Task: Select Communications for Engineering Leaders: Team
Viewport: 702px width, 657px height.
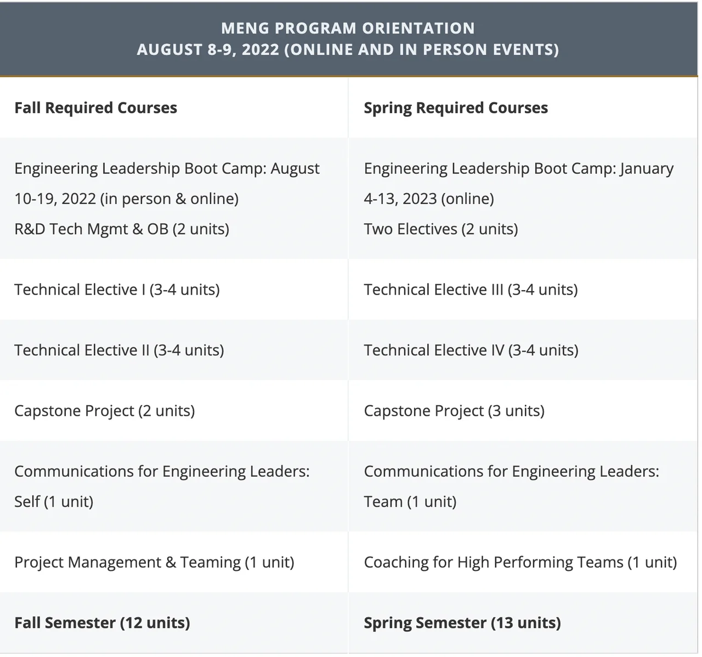Action: coord(511,486)
